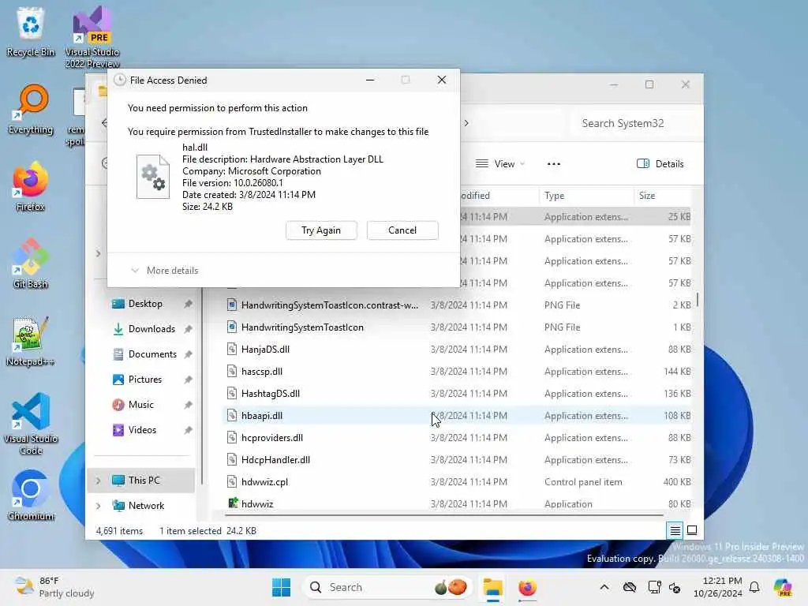Expand the This PC tree node

click(x=98, y=481)
